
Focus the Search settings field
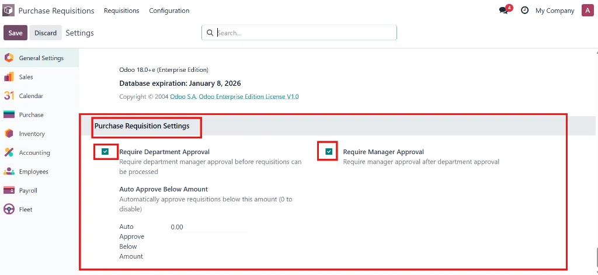(x=299, y=33)
